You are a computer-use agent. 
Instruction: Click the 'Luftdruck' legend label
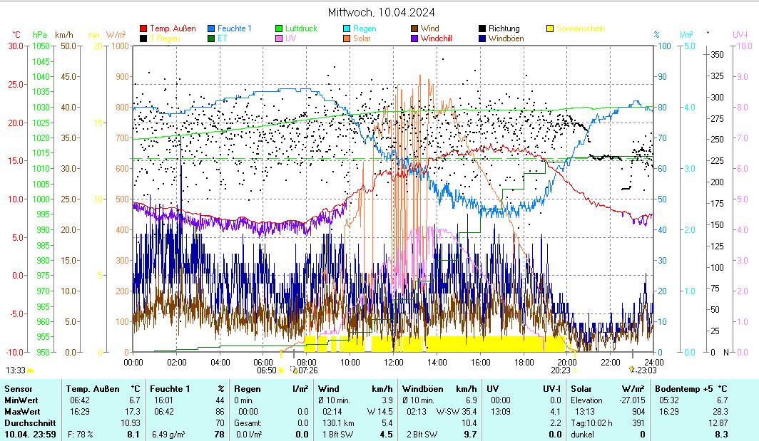click(301, 28)
